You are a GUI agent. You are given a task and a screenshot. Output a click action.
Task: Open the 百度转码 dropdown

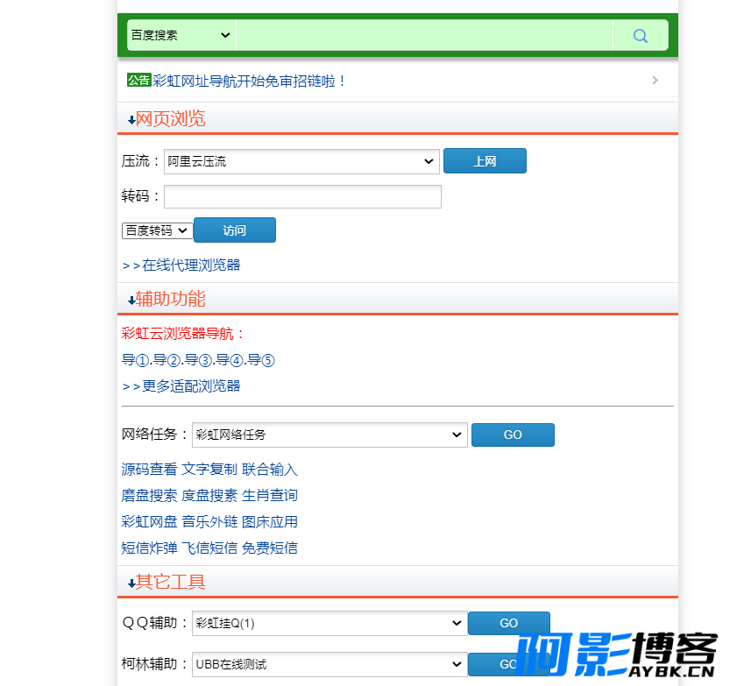tap(157, 230)
